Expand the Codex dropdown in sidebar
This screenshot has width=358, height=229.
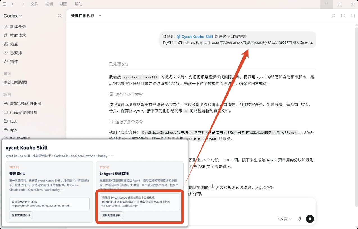click(x=13, y=16)
